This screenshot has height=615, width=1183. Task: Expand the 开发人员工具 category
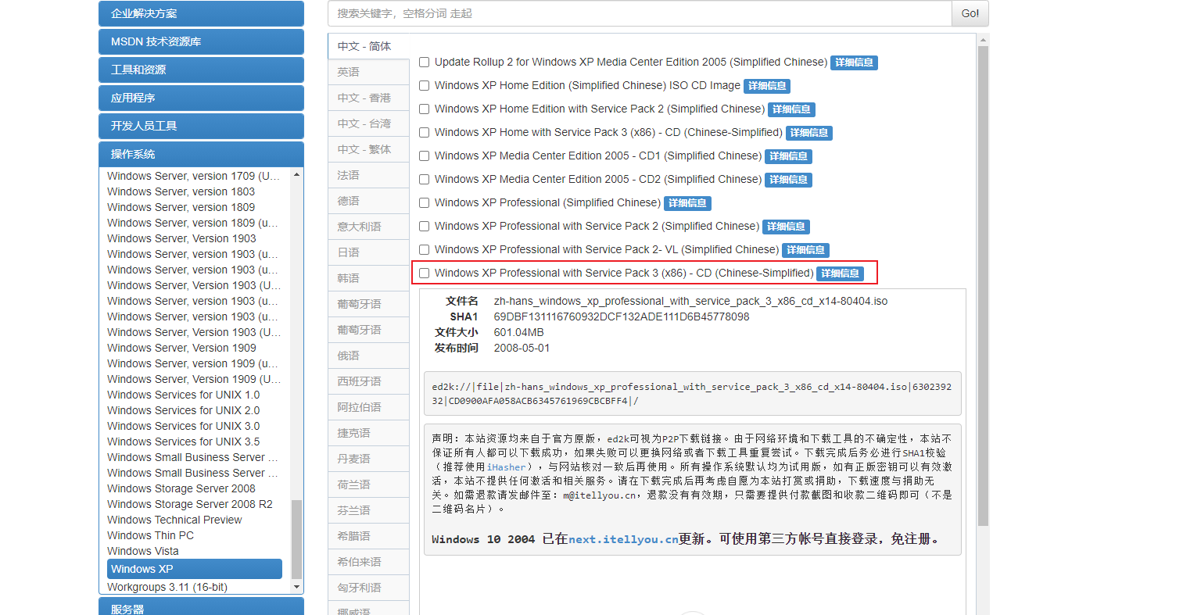coord(201,126)
